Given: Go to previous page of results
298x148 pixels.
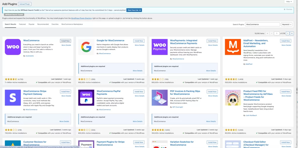Looking at the screenshot, I should 272,33.
